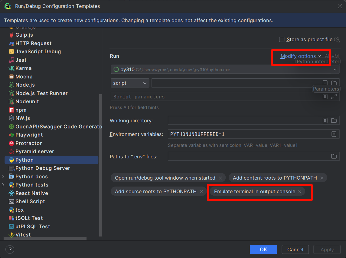Open Working directory folder browse icon
Viewport: 346px width, 258px height.
tap(334, 121)
